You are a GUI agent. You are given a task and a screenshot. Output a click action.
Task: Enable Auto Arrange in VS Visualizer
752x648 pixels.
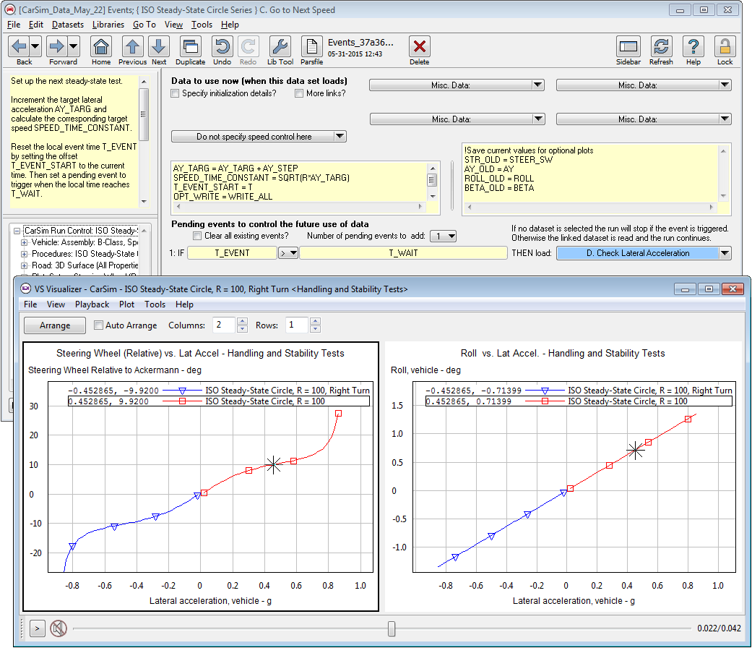(98, 325)
